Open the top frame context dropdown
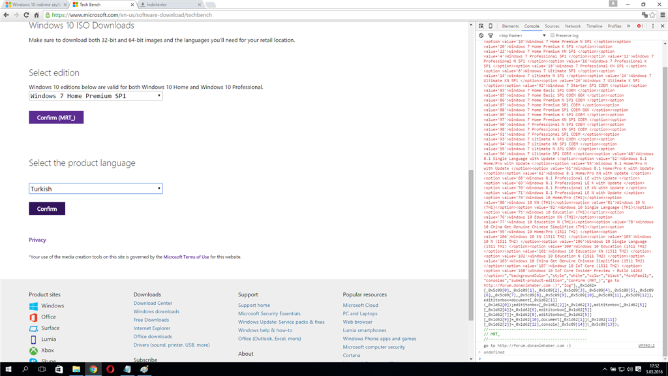This screenshot has height=376, width=668. [x=522, y=35]
